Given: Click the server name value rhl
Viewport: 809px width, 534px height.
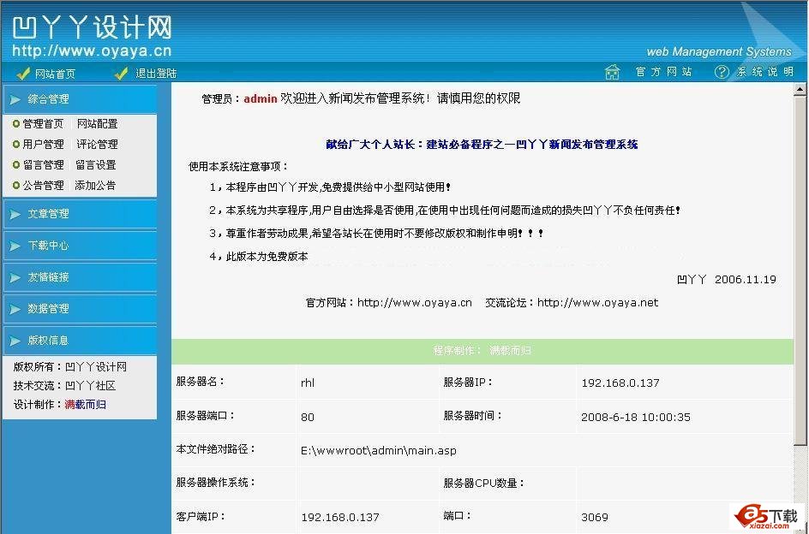Looking at the screenshot, I should click(x=308, y=383).
